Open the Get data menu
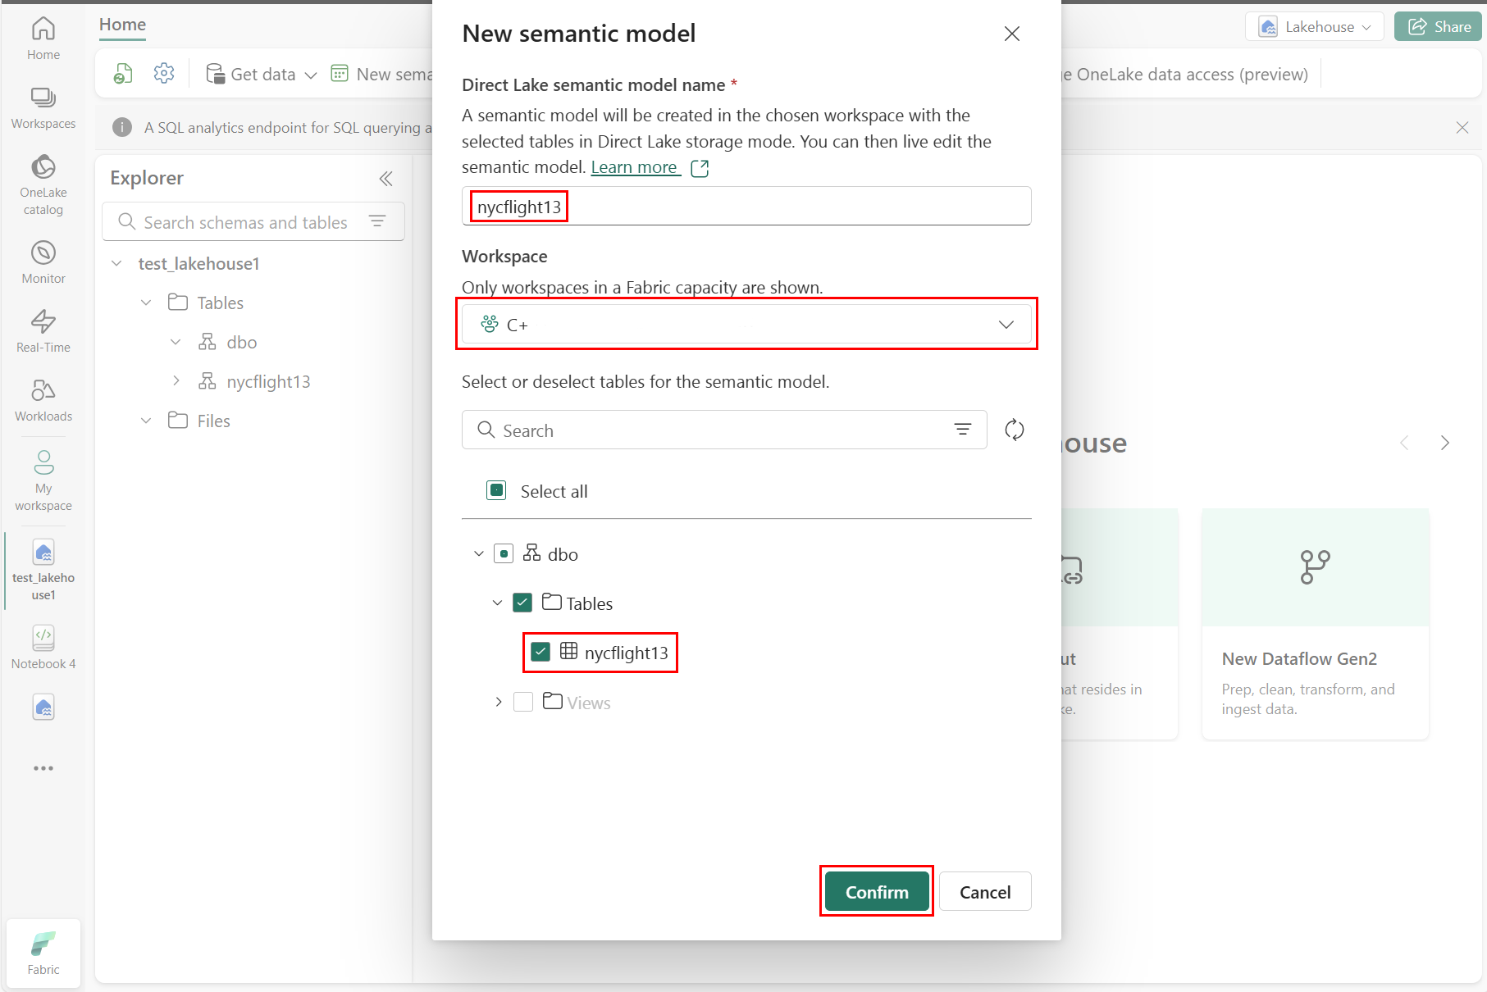 point(261,74)
